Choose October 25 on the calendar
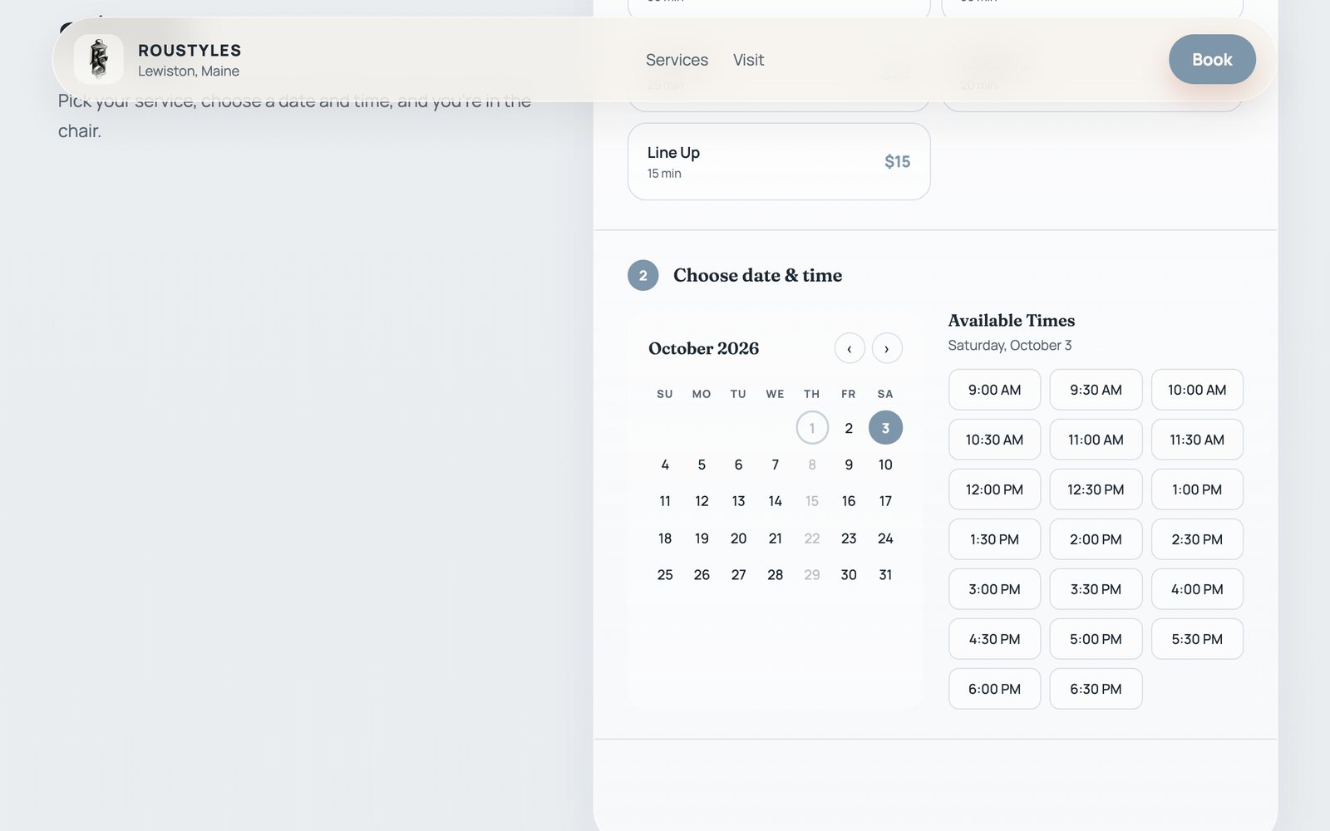 [665, 575]
